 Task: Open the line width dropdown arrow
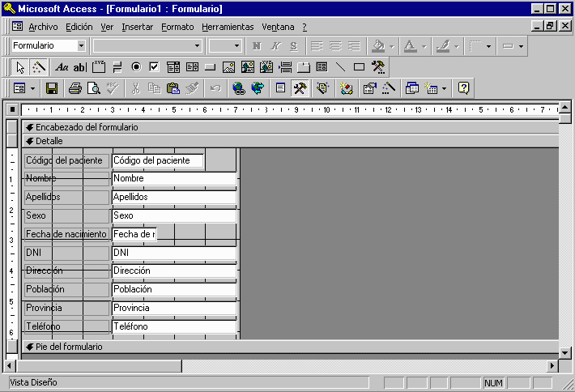pyautogui.click(x=488, y=46)
